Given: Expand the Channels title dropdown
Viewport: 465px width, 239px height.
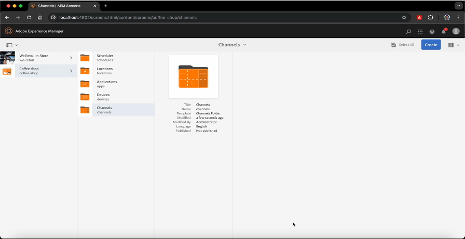Looking at the screenshot, I should pos(232,45).
